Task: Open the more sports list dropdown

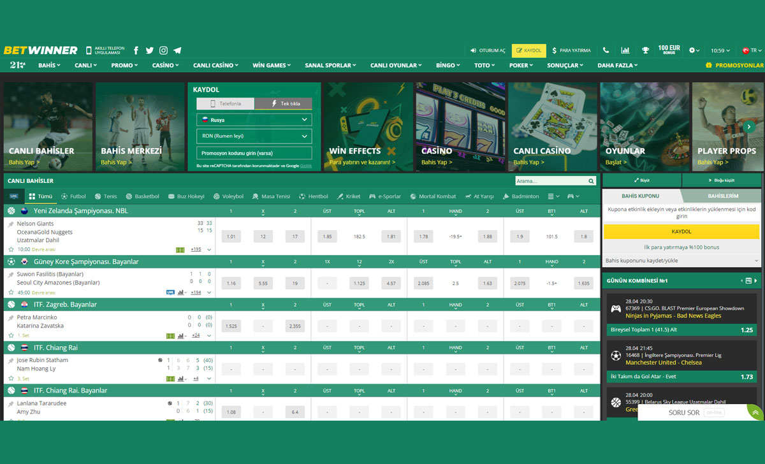Action: pyautogui.click(x=553, y=196)
